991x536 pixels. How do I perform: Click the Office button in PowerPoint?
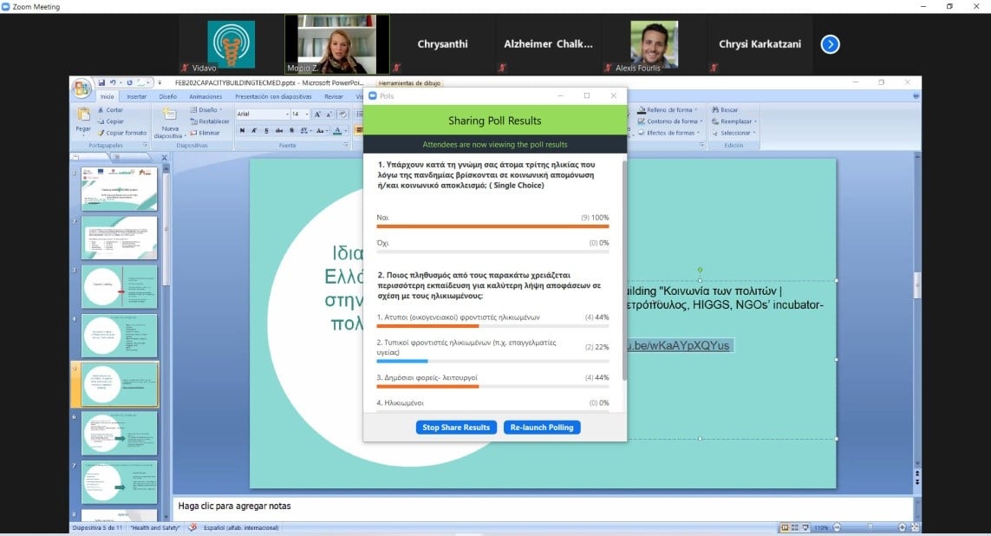tap(81, 88)
